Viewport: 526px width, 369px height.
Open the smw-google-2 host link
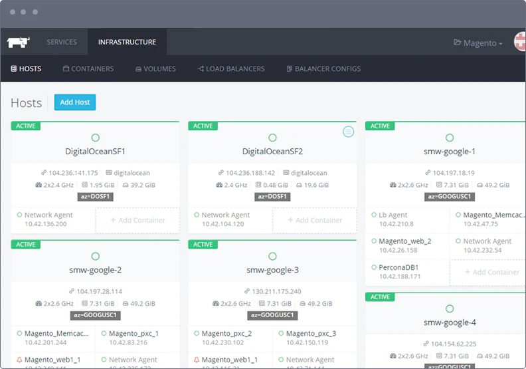point(95,270)
